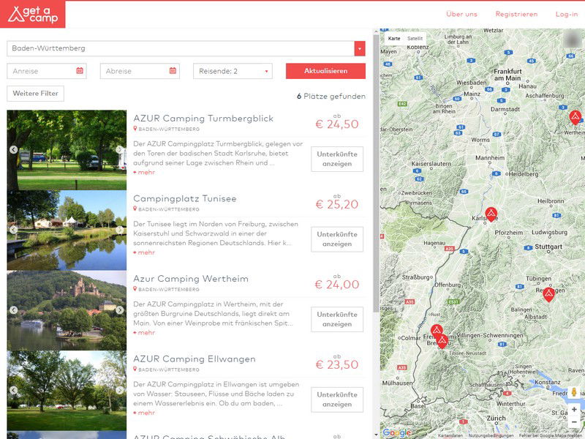Open the Registrieren page
The height and width of the screenshot is (439, 585).
(x=517, y=14)
